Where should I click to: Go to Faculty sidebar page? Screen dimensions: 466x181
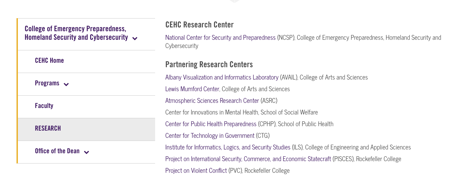click(x=44, y=106)
